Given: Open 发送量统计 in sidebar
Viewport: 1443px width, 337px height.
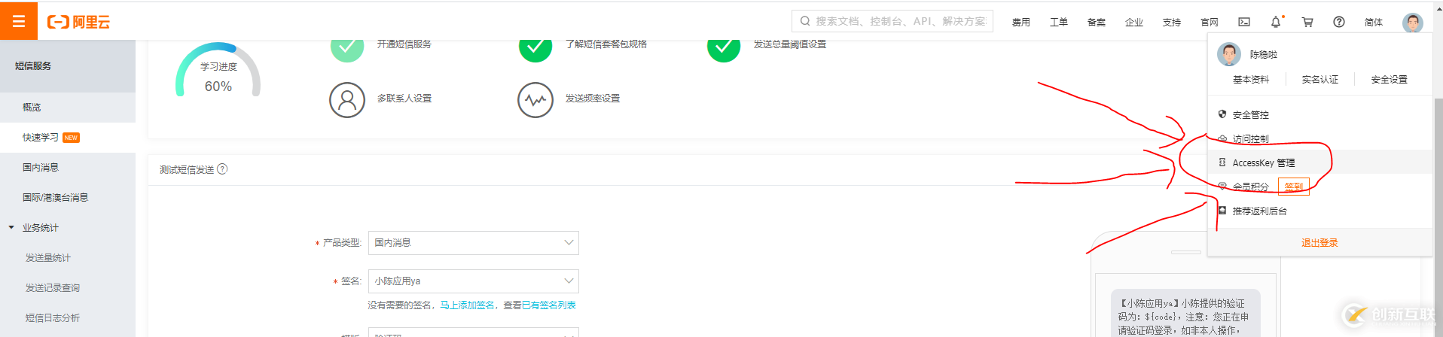Looking at the screenshot, I should point(68,257).
